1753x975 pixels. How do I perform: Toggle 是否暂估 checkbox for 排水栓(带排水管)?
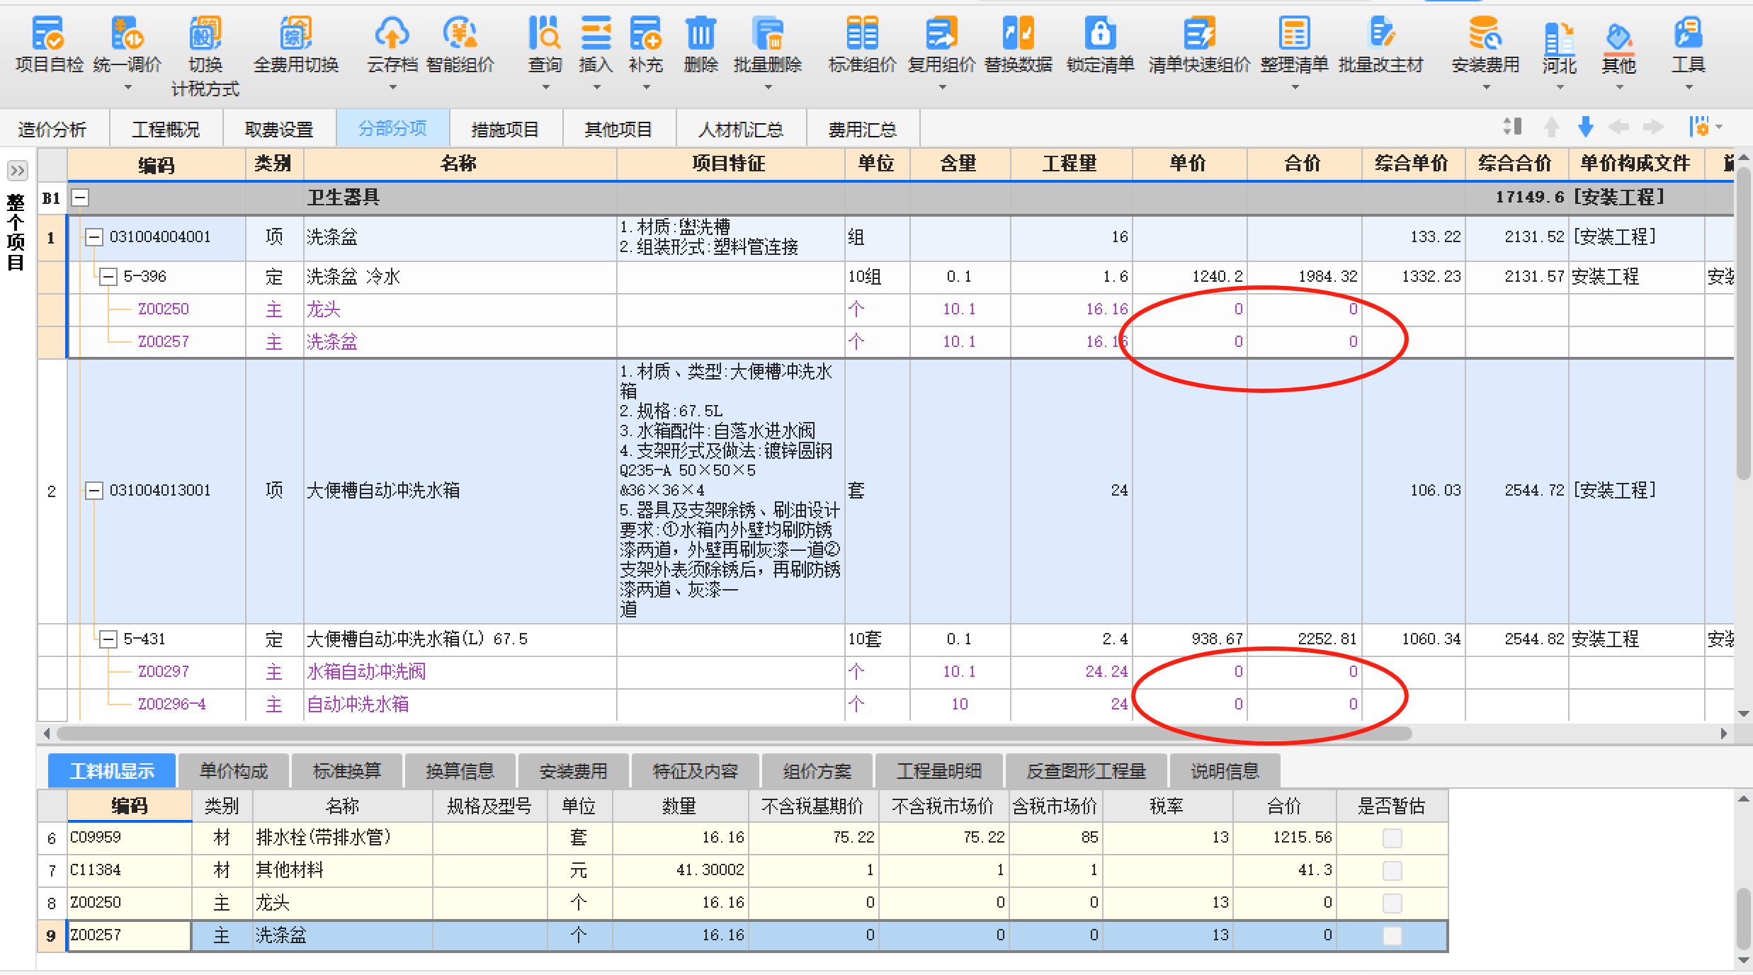[x=1392, y=838]
